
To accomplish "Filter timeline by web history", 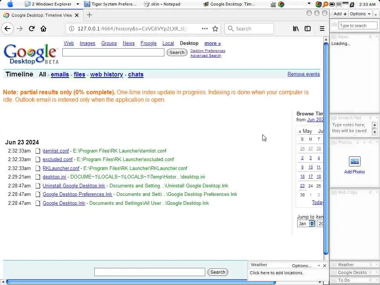I will tap(107, 74).
